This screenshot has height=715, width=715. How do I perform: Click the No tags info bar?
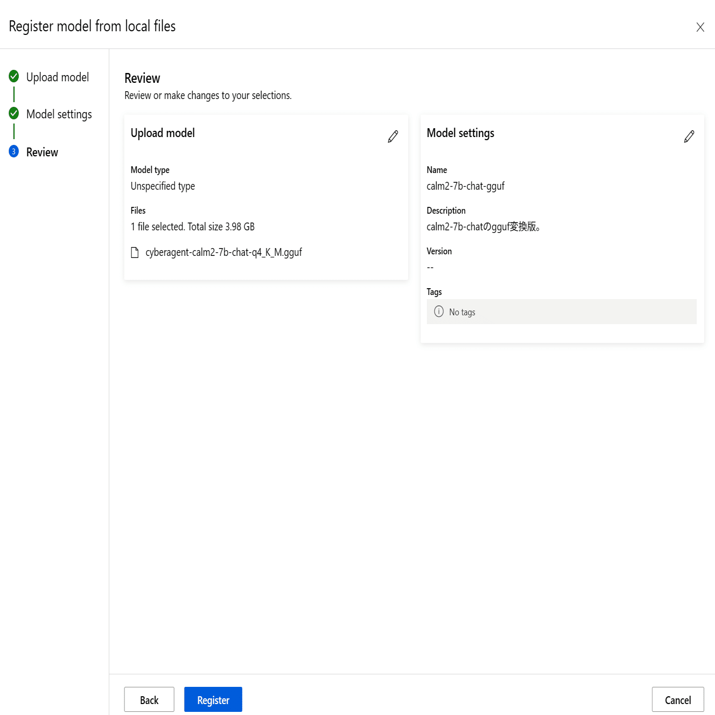pos(561,312)
